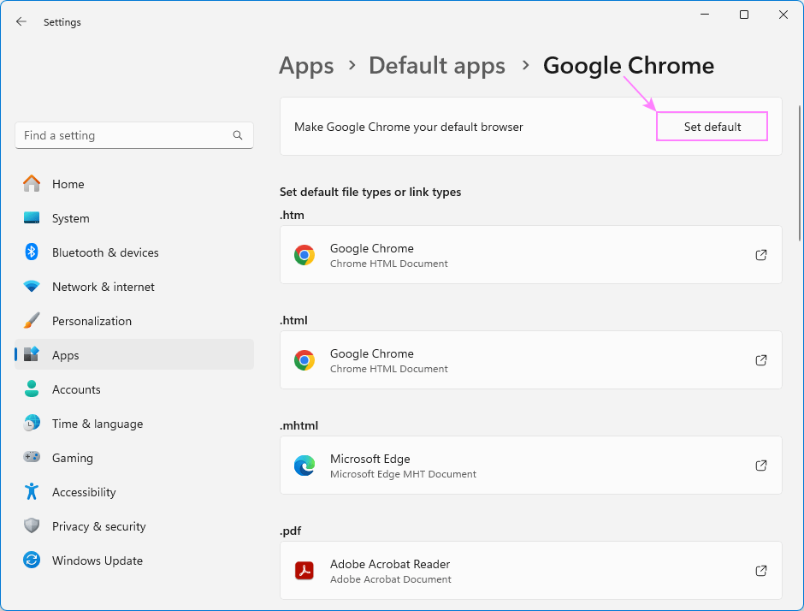Open Accounts settings
Viewport: 804px width, 611px height.
133,389
